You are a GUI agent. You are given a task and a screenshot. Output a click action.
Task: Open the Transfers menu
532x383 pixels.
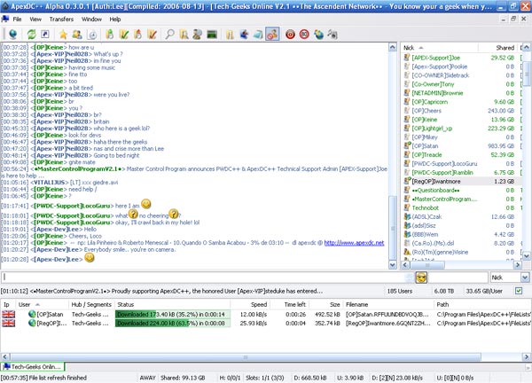coord(61,20)
